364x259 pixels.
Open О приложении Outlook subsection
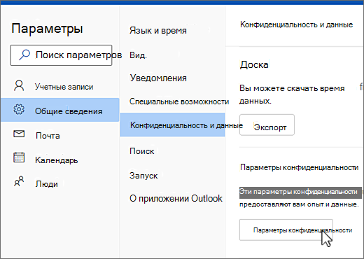(x=176, y=198)
